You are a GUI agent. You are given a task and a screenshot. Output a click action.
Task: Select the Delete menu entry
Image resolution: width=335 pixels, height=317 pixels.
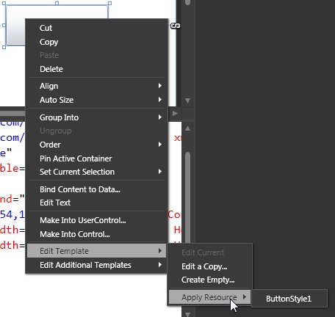96,69
